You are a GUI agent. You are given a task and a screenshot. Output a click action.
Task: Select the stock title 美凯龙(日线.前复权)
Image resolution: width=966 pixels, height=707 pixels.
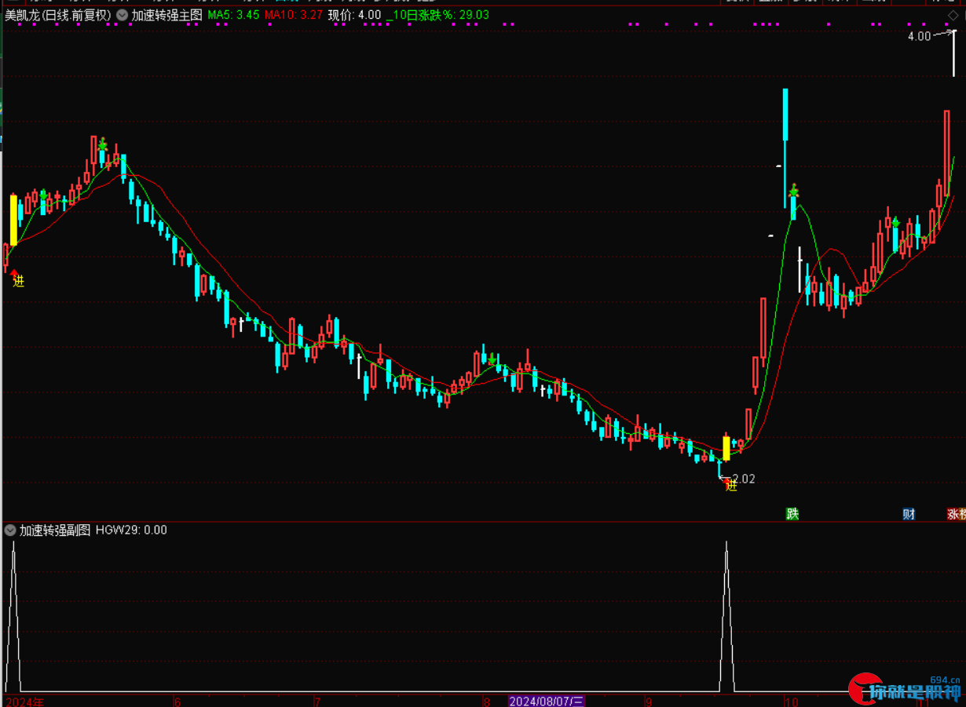[58, 15]
